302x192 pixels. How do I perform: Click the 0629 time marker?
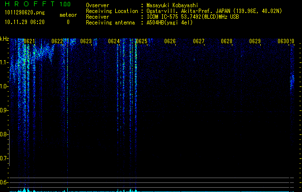tap(255, 41)
